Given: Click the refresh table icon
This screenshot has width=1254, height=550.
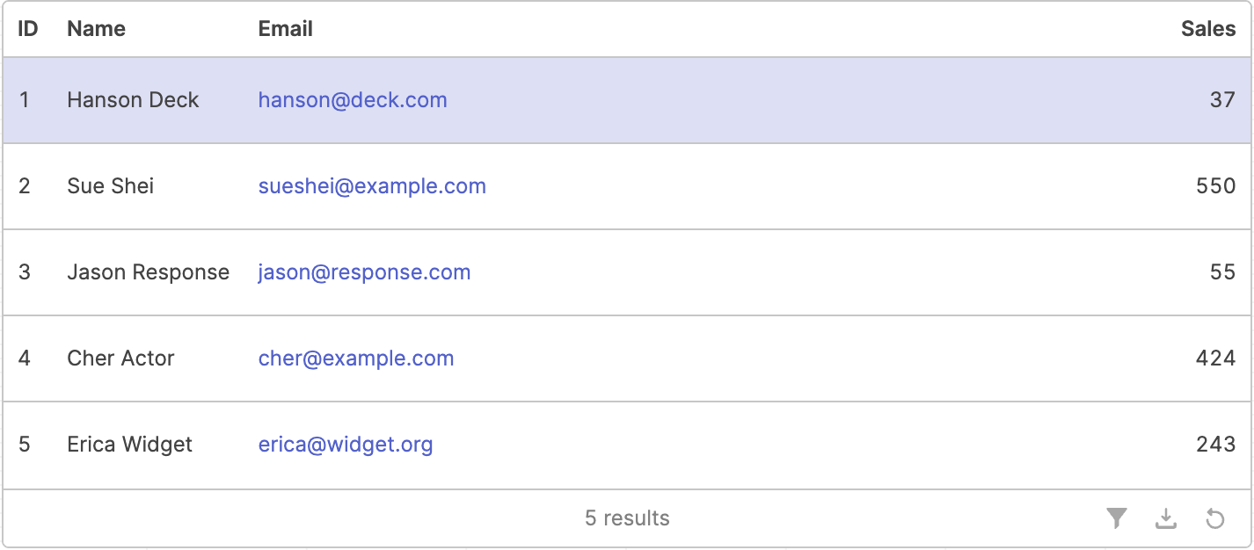Looking at the screenshot, I should coord(1214,518).
